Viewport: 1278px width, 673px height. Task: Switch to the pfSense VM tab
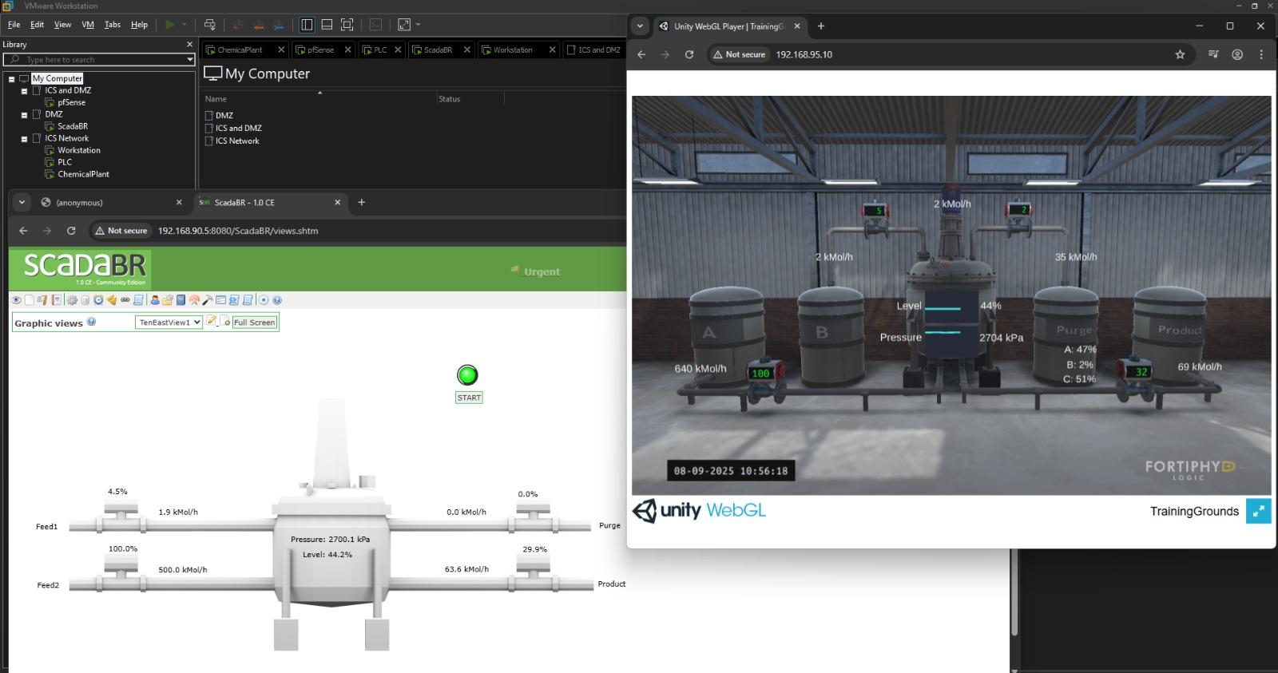pos(319,49)
